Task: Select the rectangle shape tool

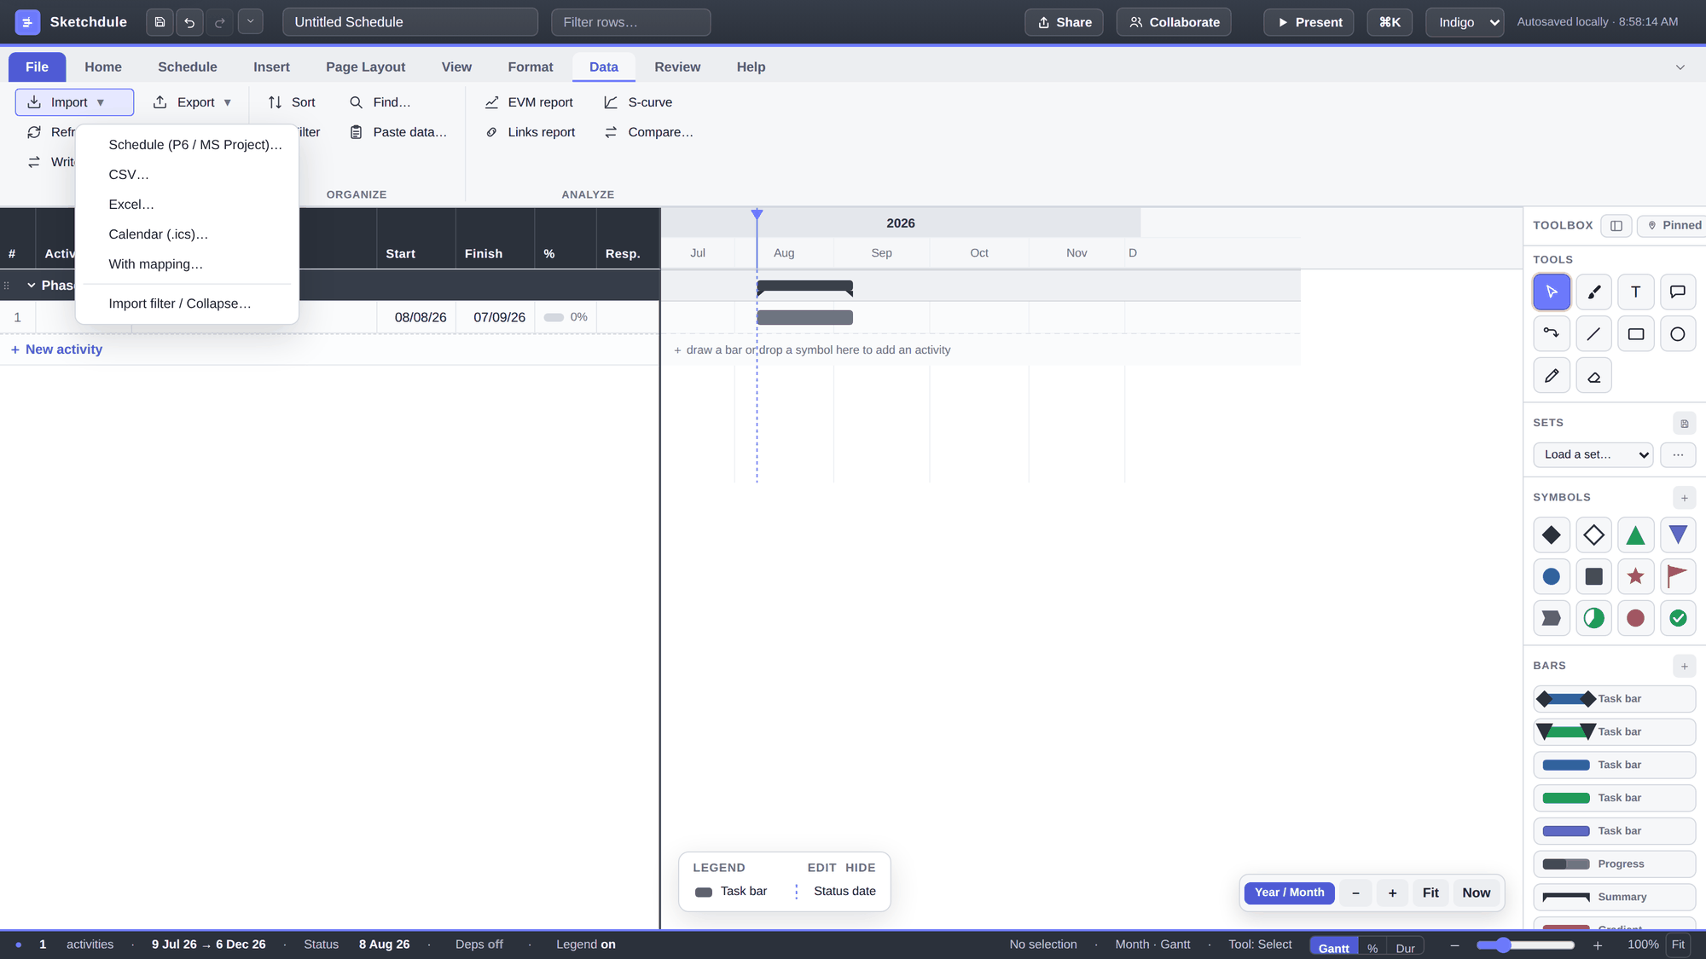Action: pyautogui.click(x=1635, y=333)
